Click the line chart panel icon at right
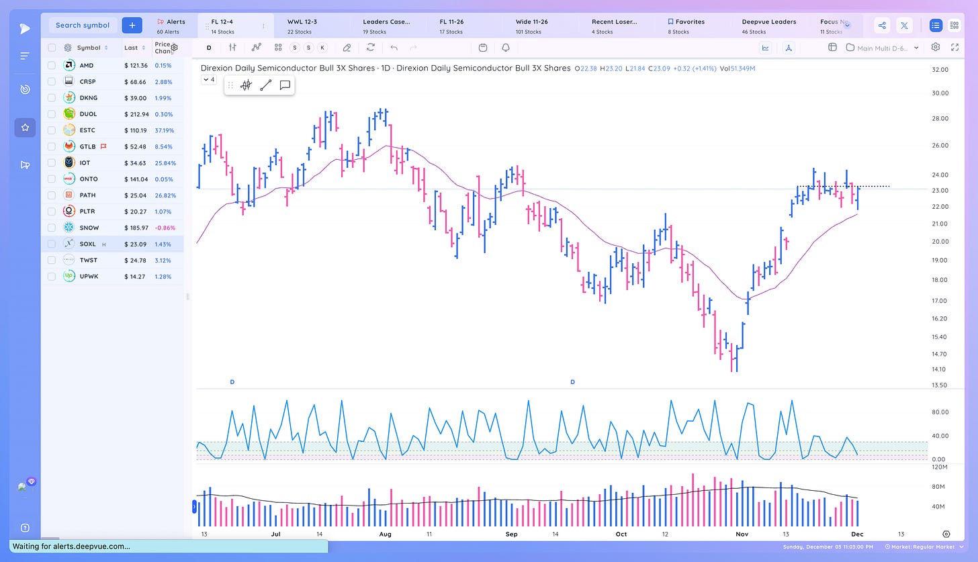The height and width of the screenshot is (562, 978). point(766,48)
